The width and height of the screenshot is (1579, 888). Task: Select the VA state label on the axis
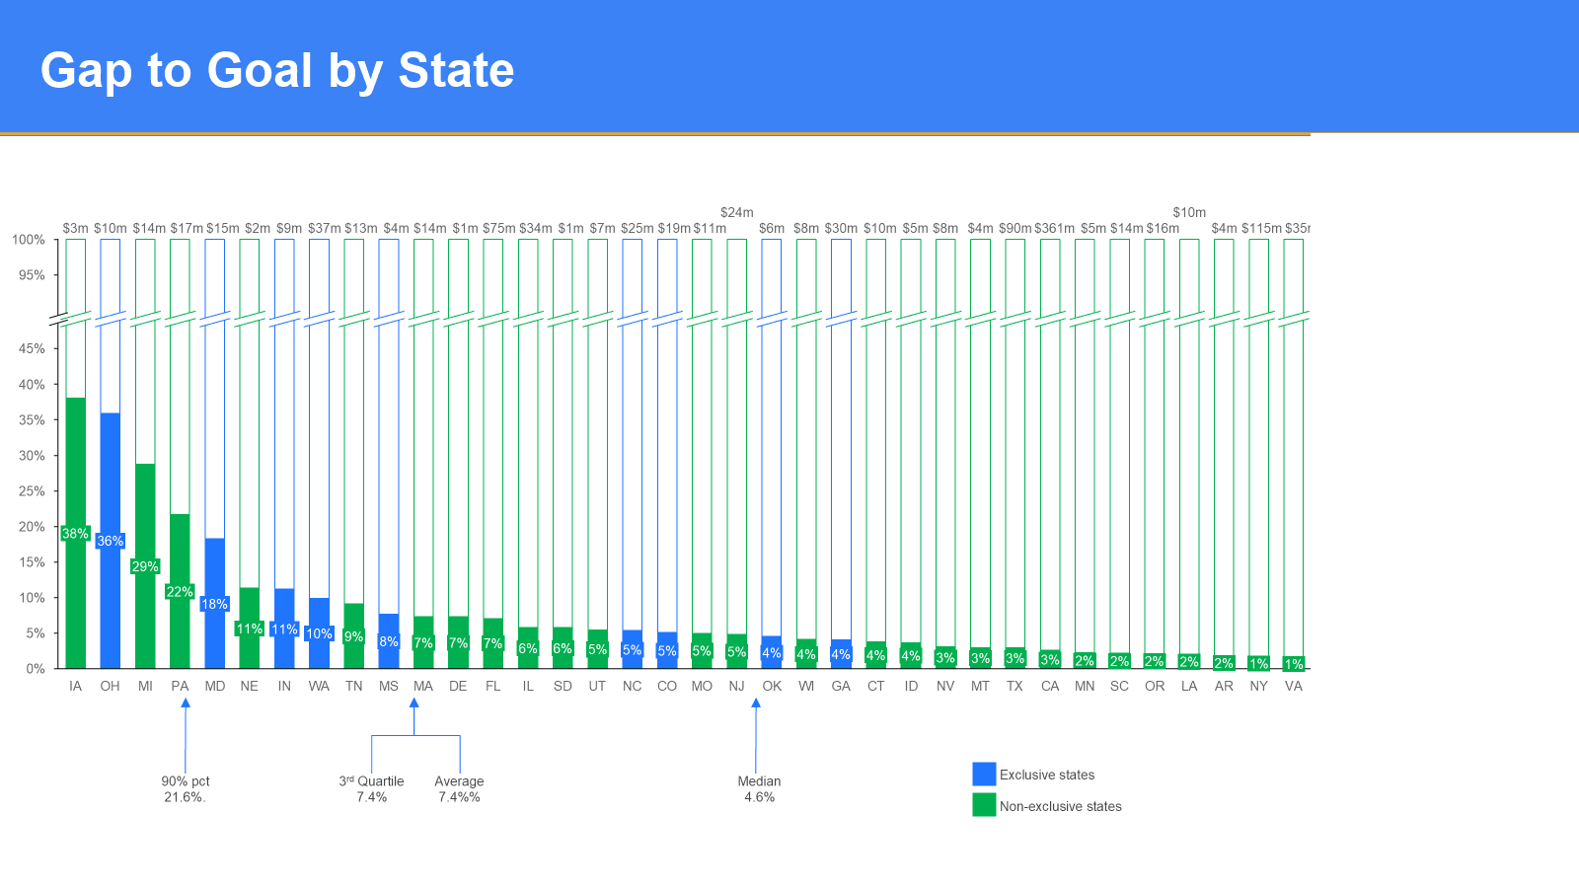click(1293, 686)
